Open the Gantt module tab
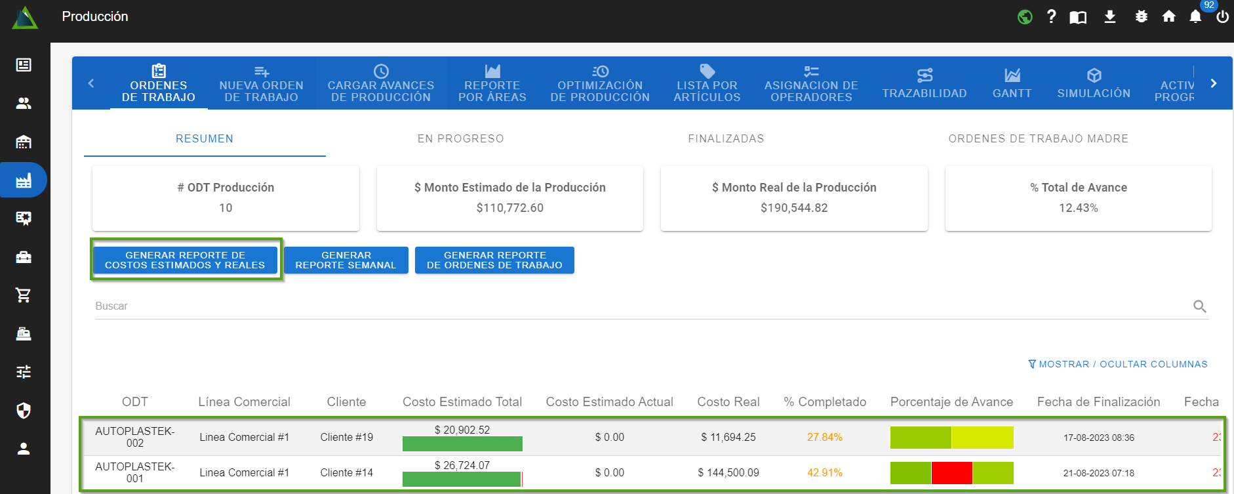Viewport: 1234px width, 494px height. point(1012,83)
